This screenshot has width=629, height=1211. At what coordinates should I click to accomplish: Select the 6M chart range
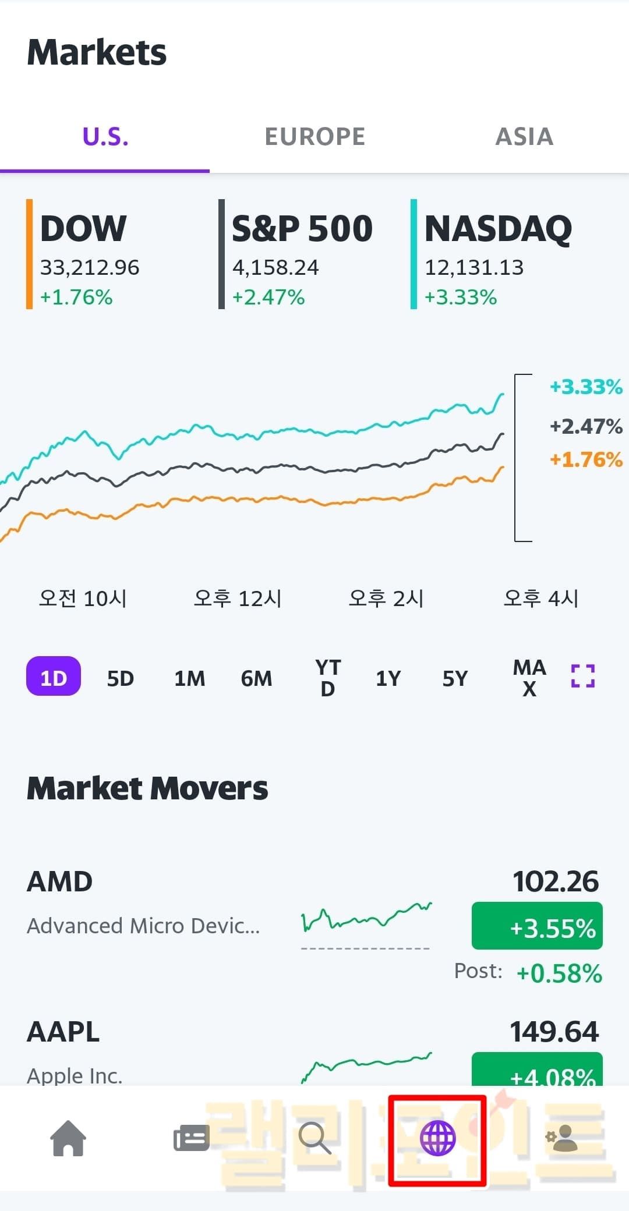coord(256,678)
